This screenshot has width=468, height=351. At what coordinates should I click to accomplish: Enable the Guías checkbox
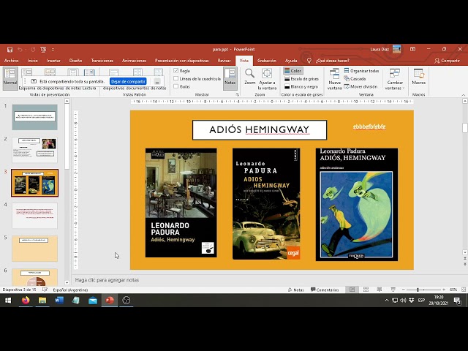coord(175,86)
